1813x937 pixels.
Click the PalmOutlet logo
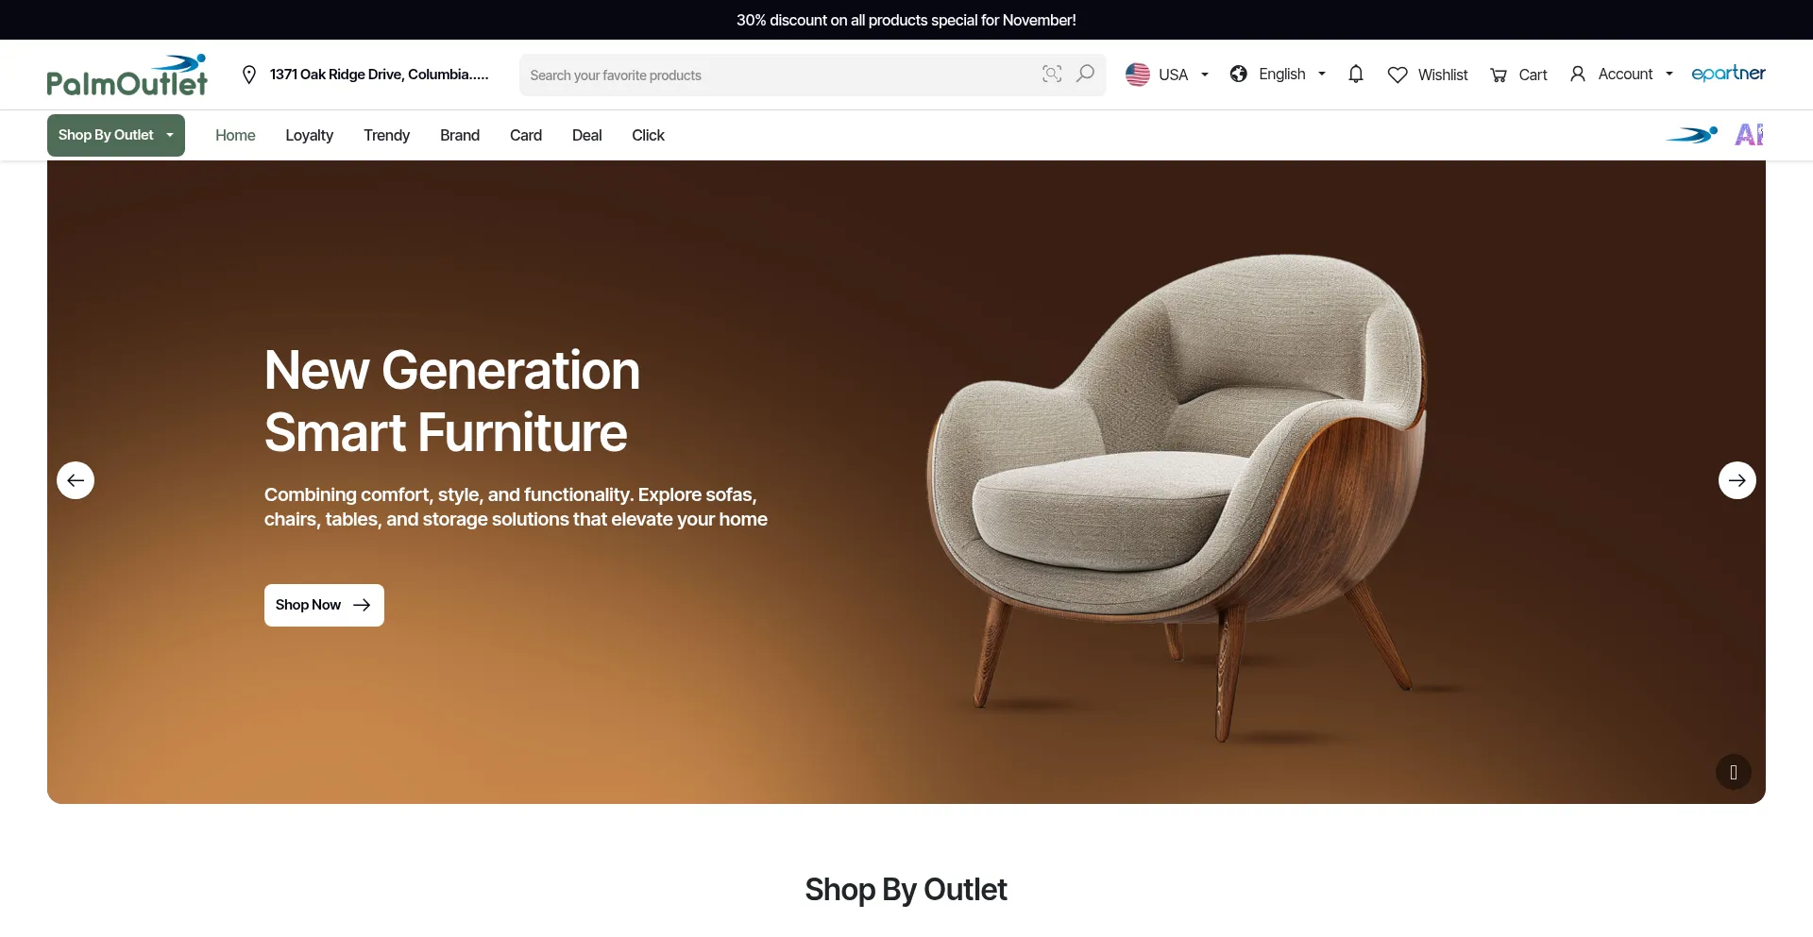pos(127,75)
